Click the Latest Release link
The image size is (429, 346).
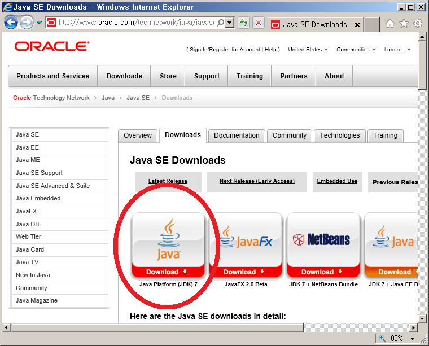(x=168, y=181)
